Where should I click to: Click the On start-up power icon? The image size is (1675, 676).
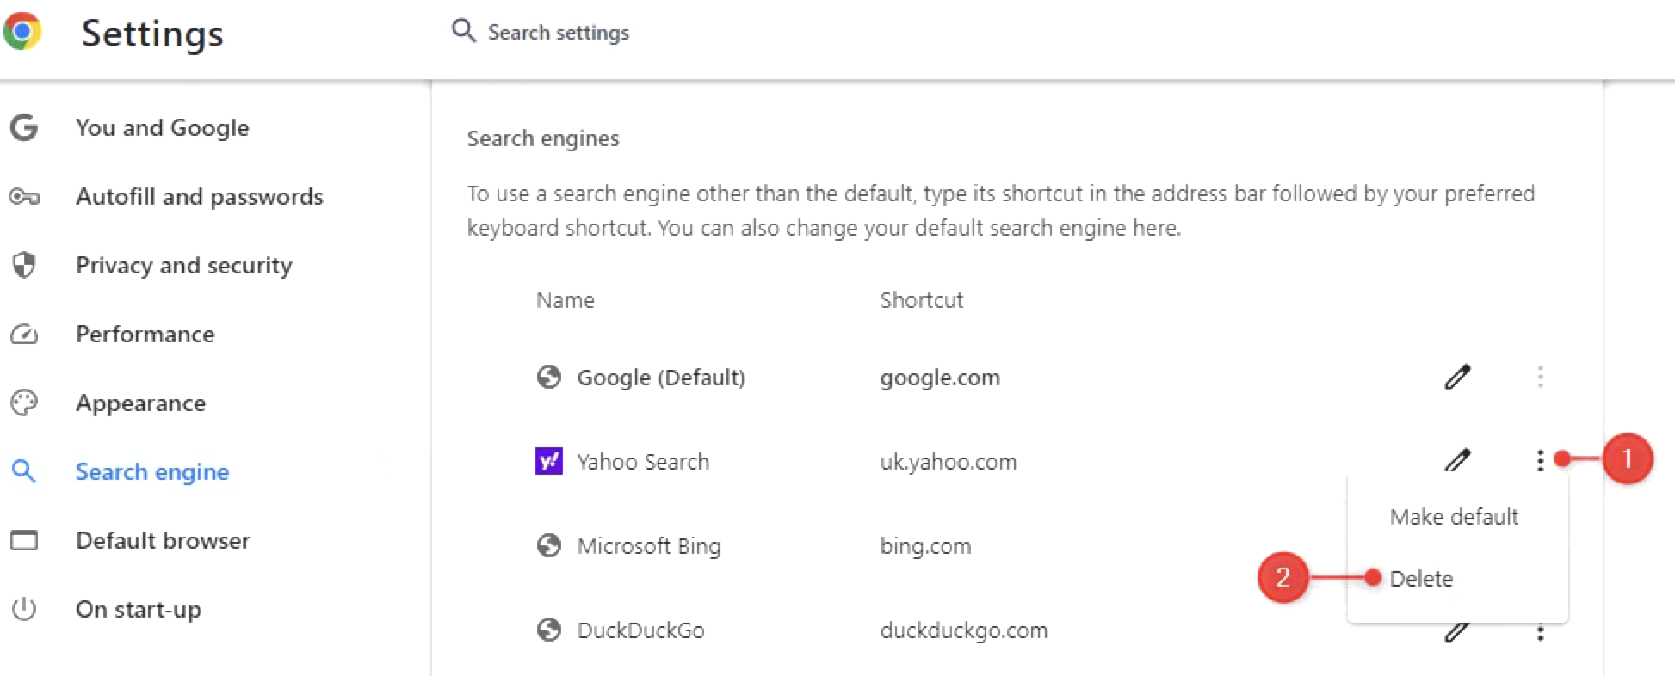(24, 609)
